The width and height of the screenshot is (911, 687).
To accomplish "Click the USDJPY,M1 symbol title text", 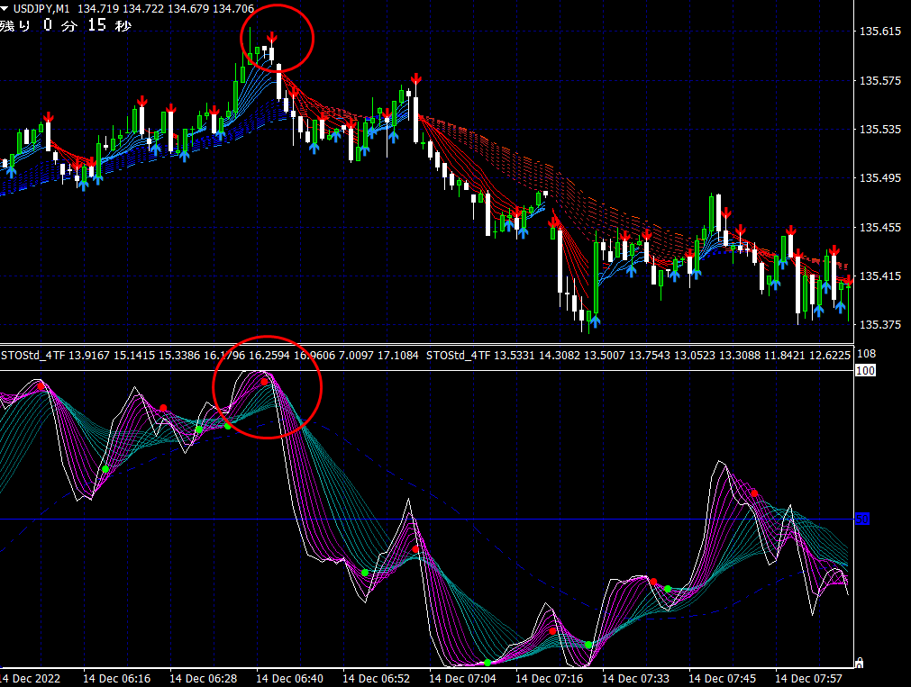I will (x=41, y=9).
